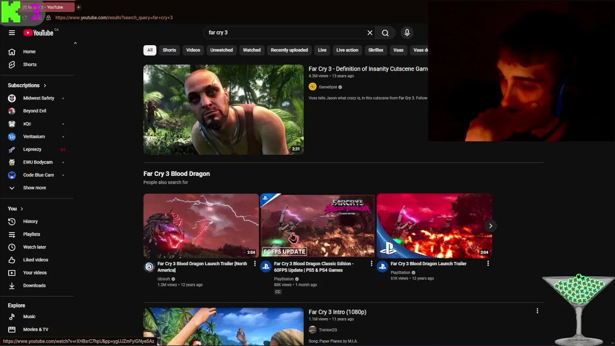Open options for PlayStation Launch Trailer video
Image resolution: width=615 pixels, height=346 pixels.
click(x=488, y=263)
